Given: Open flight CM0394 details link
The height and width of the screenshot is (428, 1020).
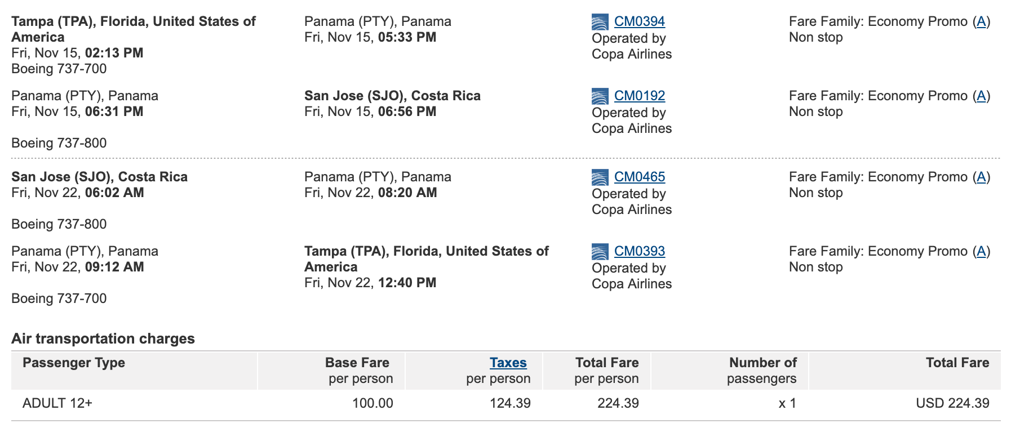Looking at the screenshot, I should pos(639,21).
